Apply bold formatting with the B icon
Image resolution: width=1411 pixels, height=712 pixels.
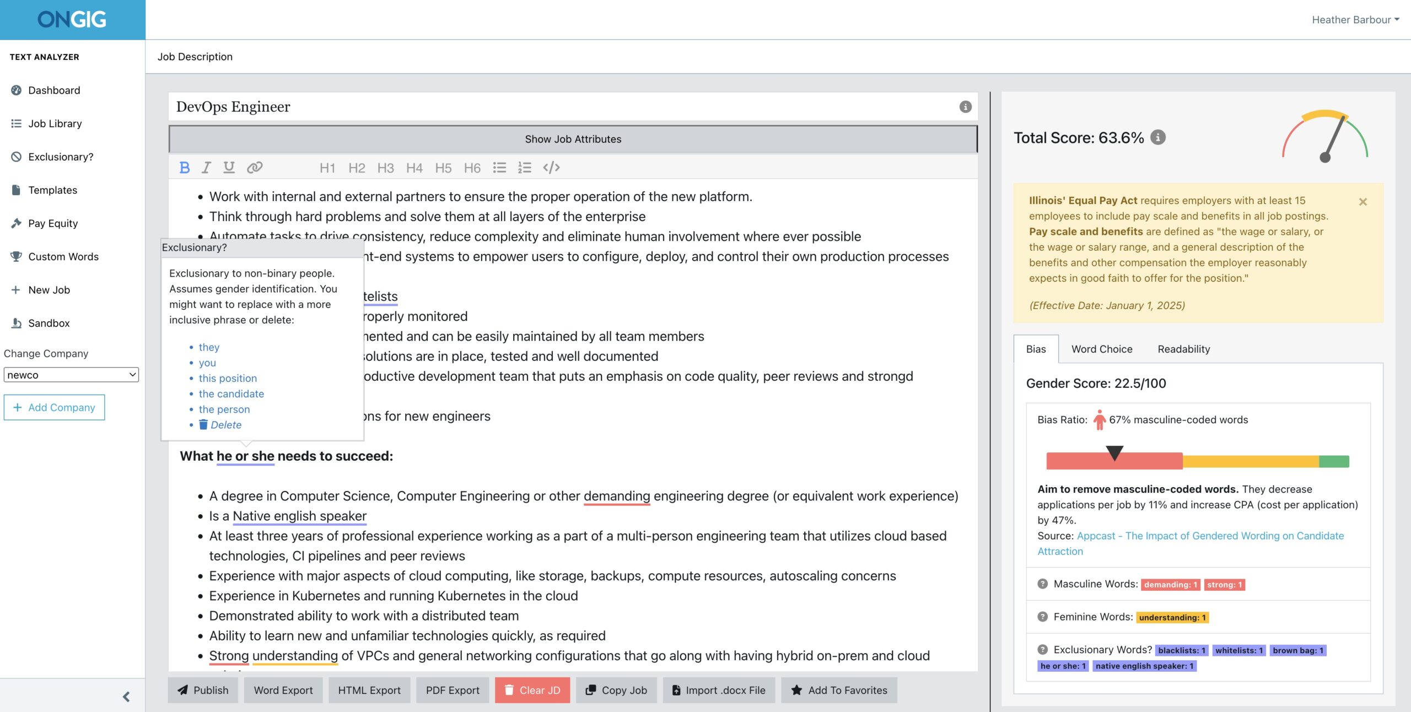coord(185,168)
